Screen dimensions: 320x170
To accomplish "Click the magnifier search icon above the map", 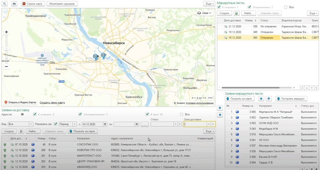I will click(5, 4).
